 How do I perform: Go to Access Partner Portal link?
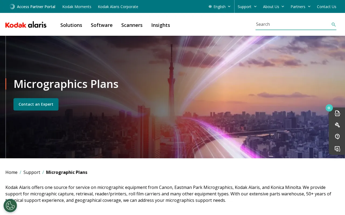36,7
